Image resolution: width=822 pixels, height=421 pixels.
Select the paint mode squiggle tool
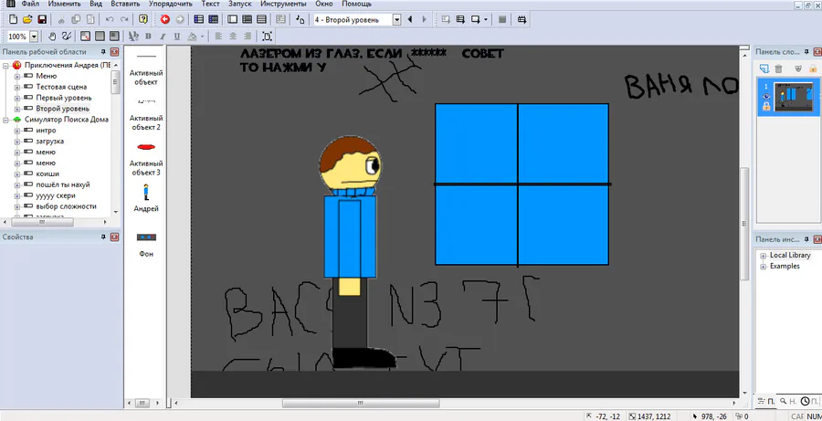pyautogui.click(x=66, y=37)
